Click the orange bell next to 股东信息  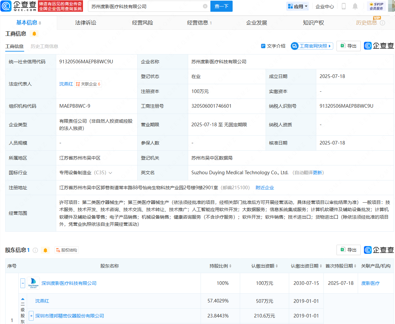point(45,250)
